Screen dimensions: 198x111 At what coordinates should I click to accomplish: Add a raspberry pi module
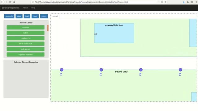(x=25, y=38)
